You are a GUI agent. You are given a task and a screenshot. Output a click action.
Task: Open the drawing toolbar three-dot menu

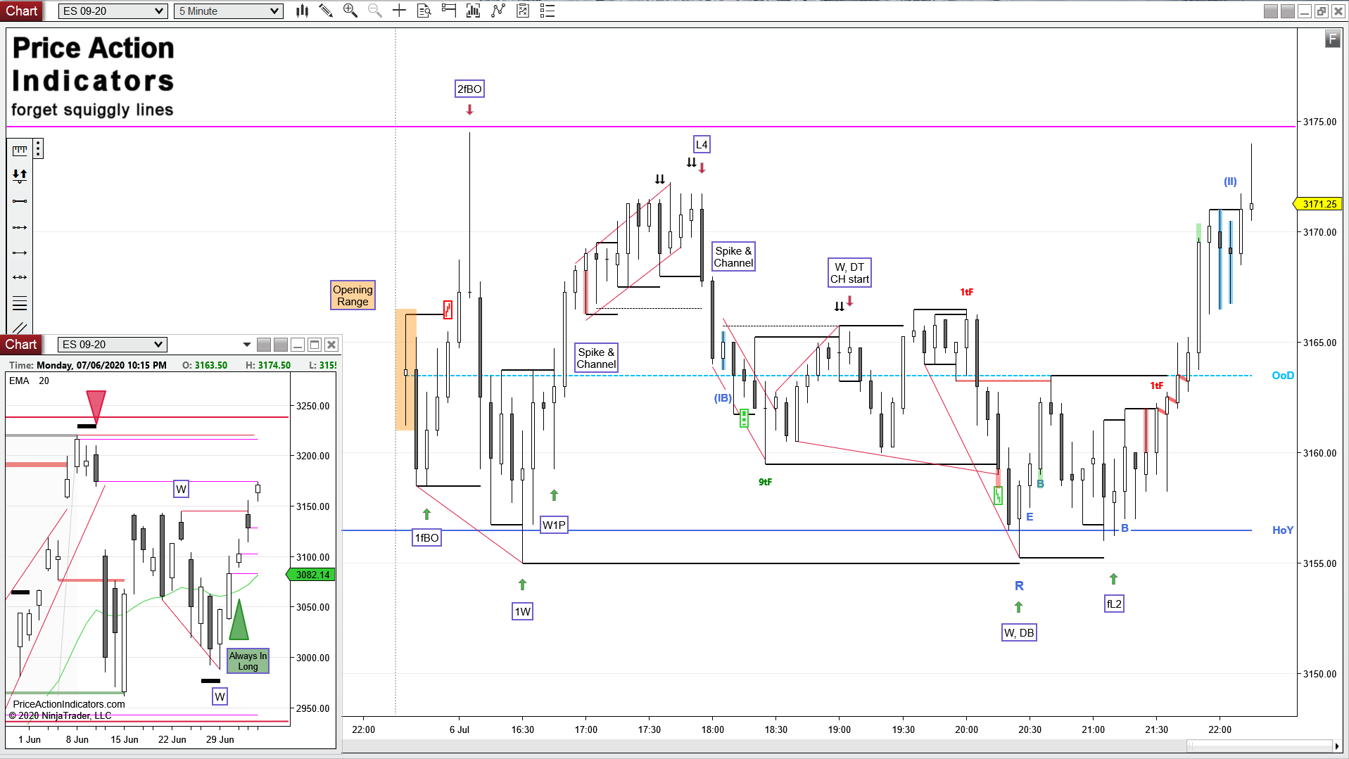[38, 148]
